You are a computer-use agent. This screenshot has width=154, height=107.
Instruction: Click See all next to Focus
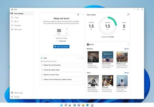coord(126,73)
